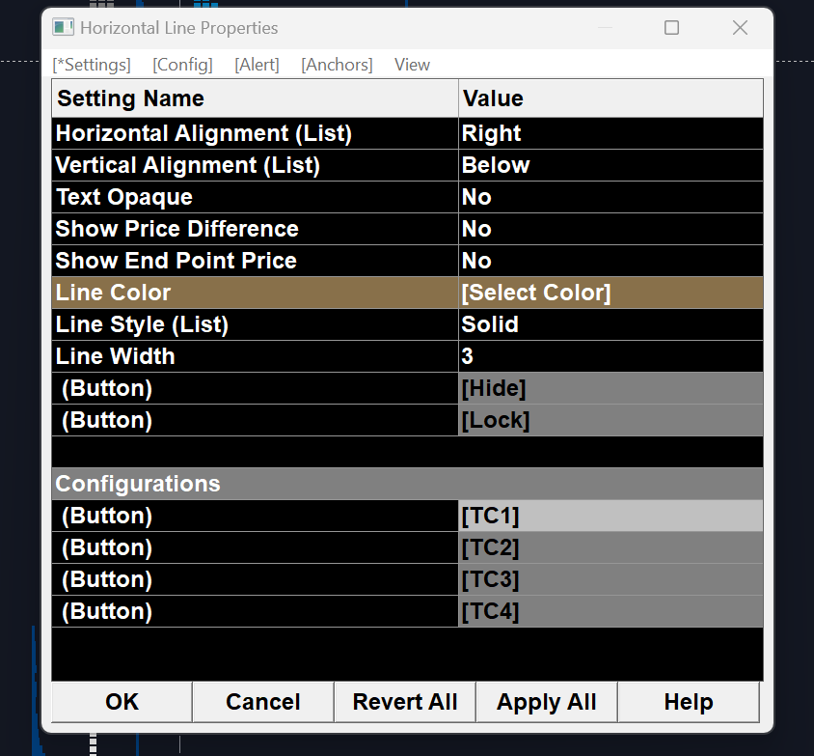
Task: Close the Horizontal Line Properties dialog
Action: [740, 28]
